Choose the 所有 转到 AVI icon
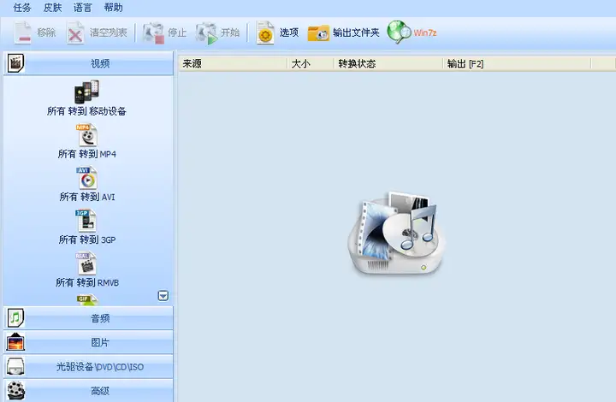The height and width of the screenshot is (402, 616). coord(86,178)
